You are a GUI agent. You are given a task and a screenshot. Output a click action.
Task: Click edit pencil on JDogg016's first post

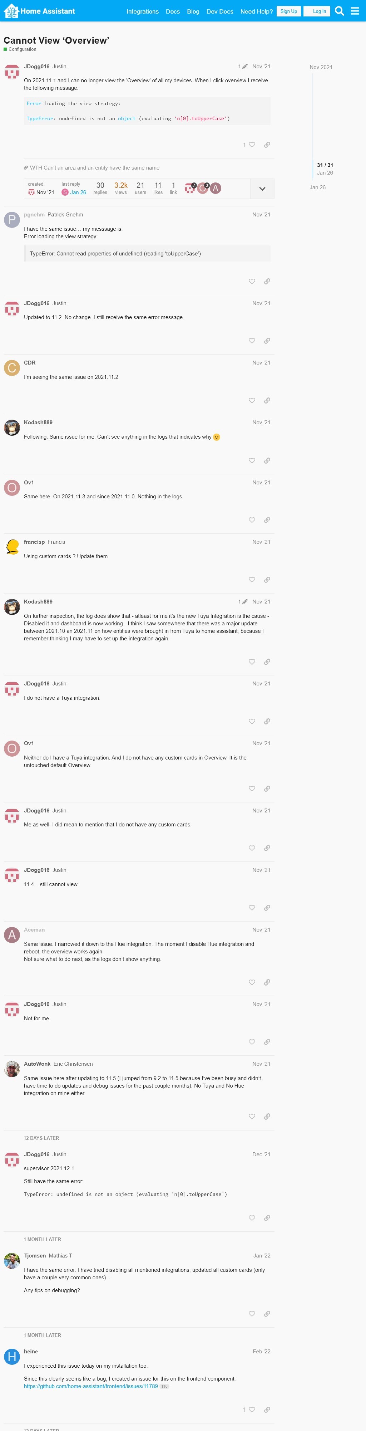point(244,67)
